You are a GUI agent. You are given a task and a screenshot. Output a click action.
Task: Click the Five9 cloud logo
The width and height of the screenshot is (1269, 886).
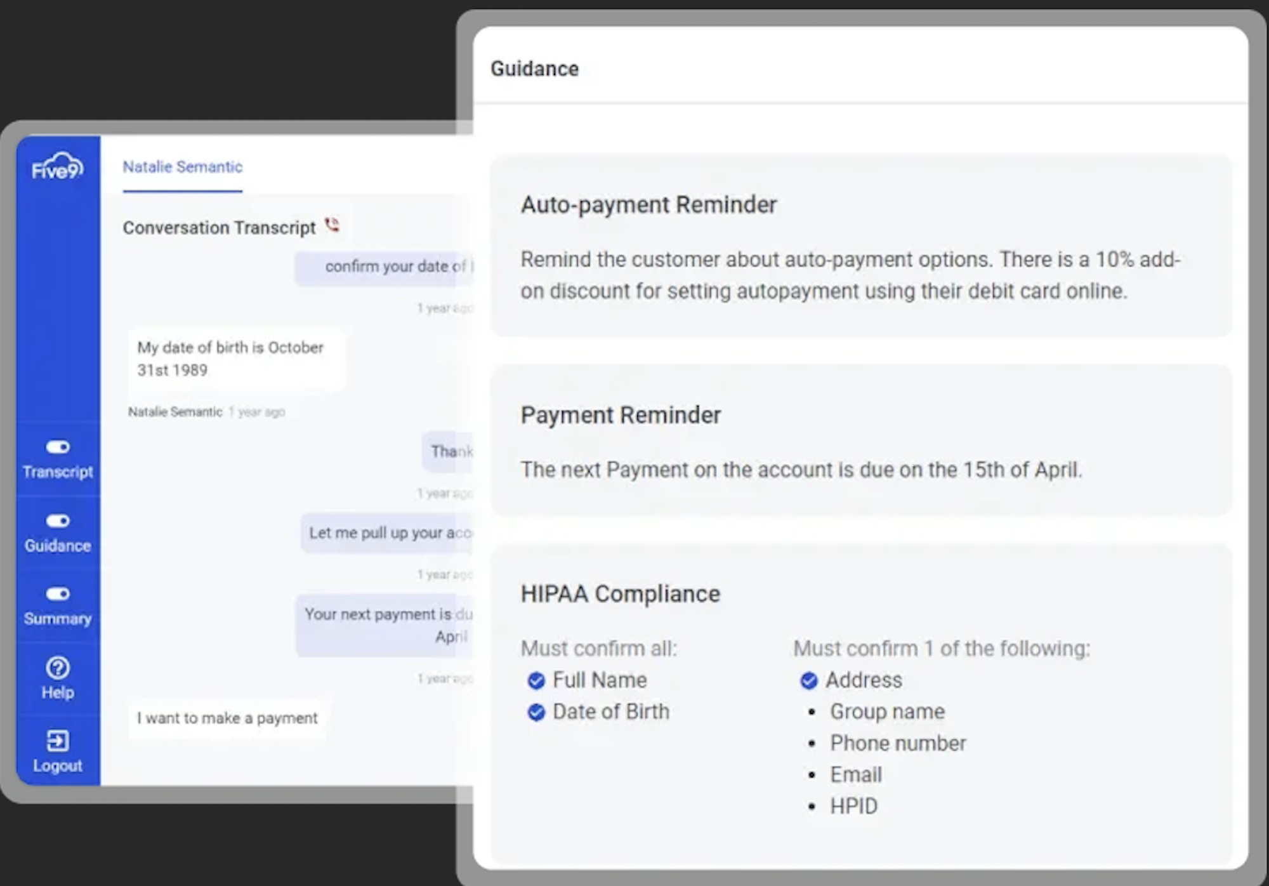tap(57, 166)
